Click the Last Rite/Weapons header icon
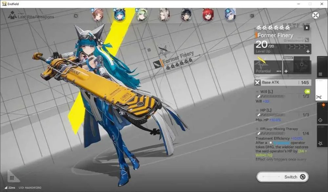 click(12, 15)
